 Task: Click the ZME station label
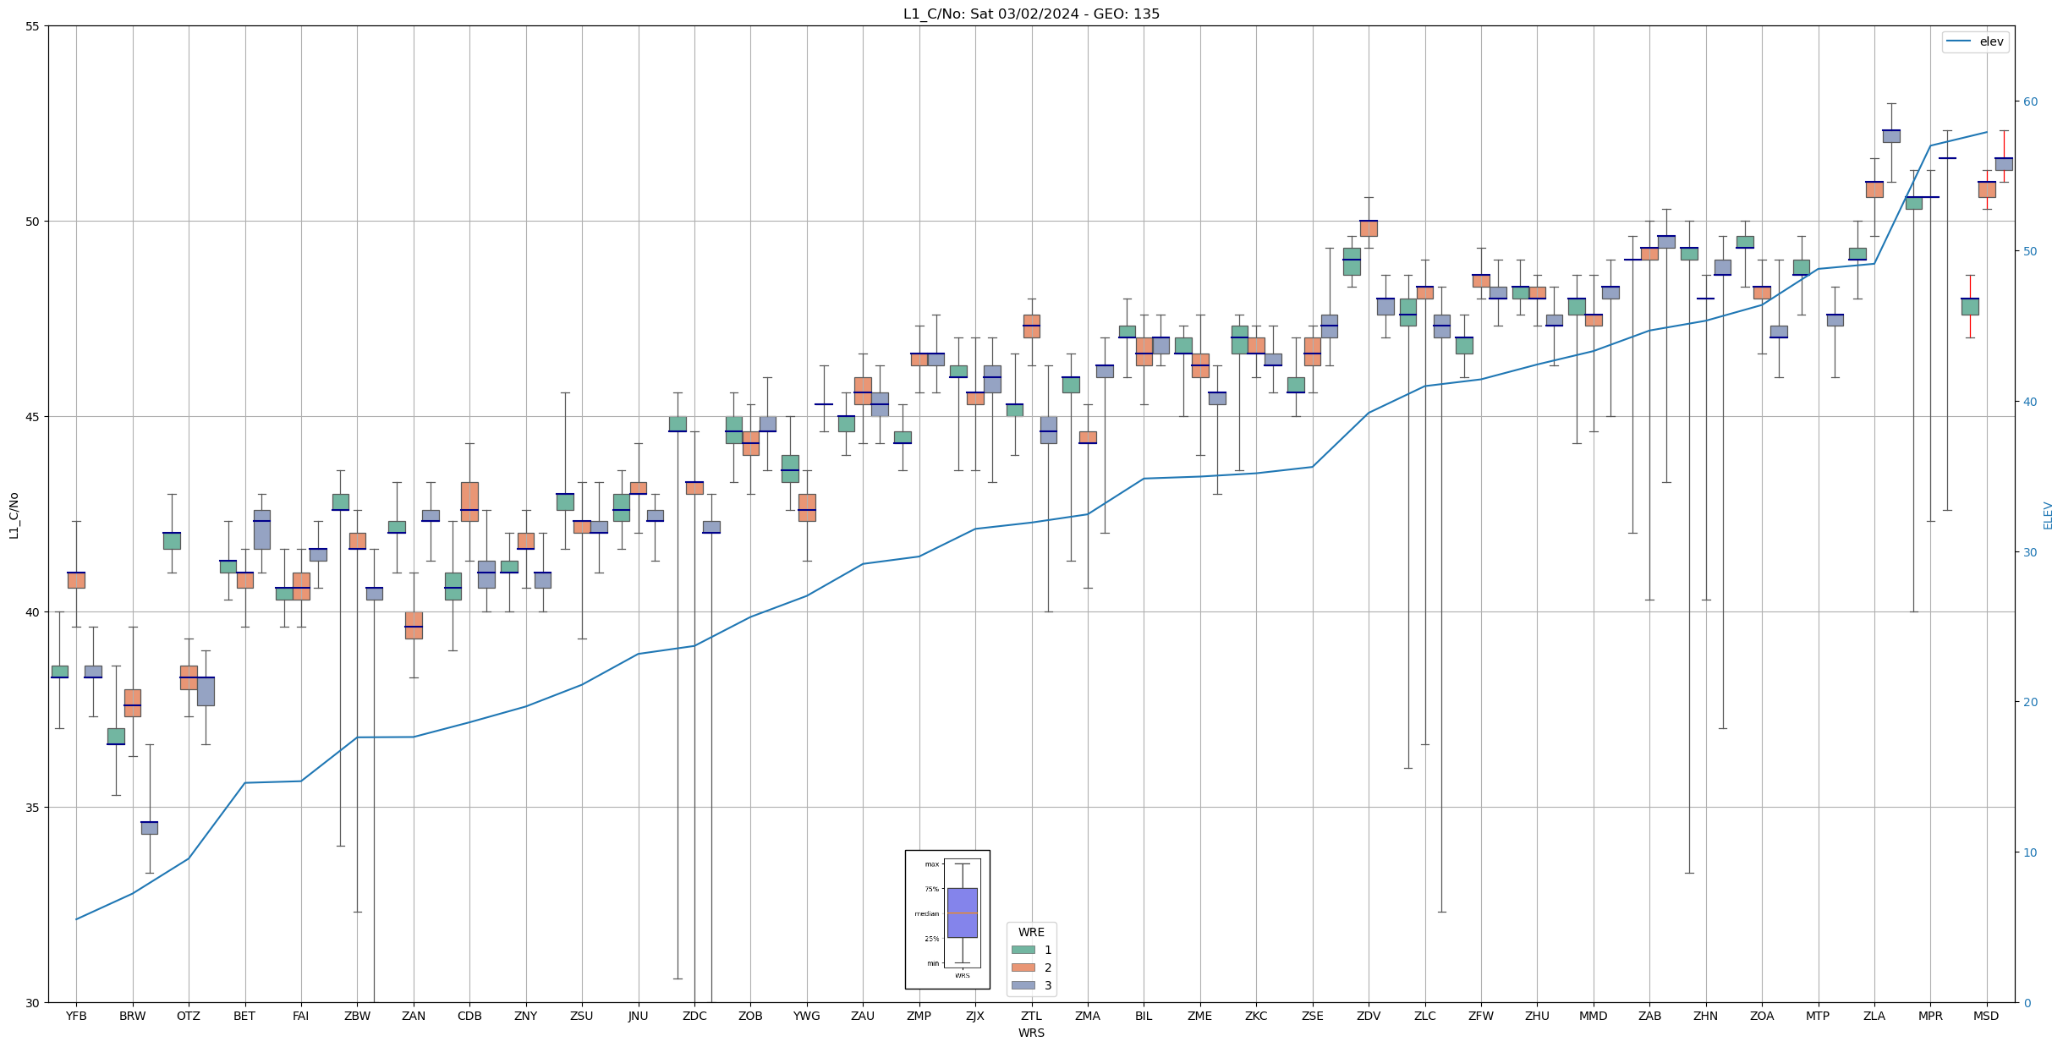[1200, 1016]
